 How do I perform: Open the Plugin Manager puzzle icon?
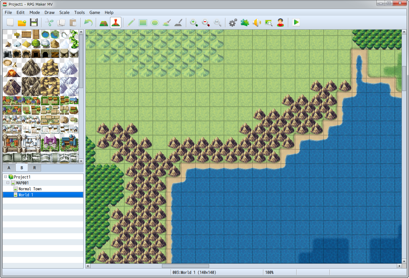[245, 23]
